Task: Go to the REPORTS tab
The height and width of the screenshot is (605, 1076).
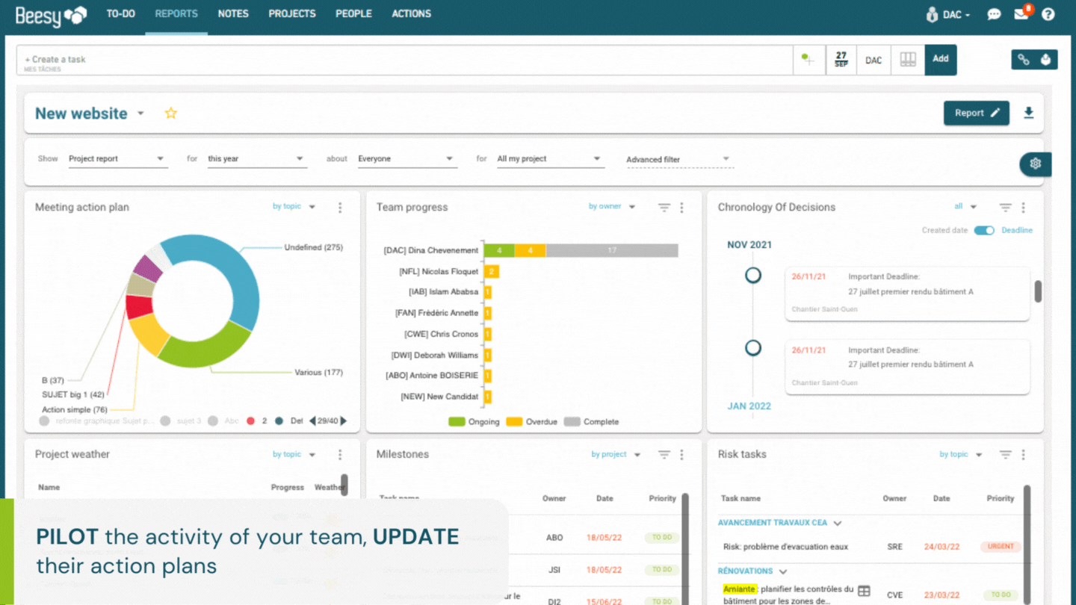Action: (x=176, y=14)
